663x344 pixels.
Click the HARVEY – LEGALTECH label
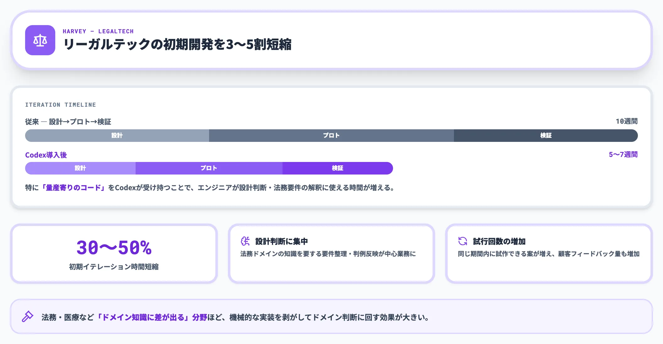pos(98,31)
